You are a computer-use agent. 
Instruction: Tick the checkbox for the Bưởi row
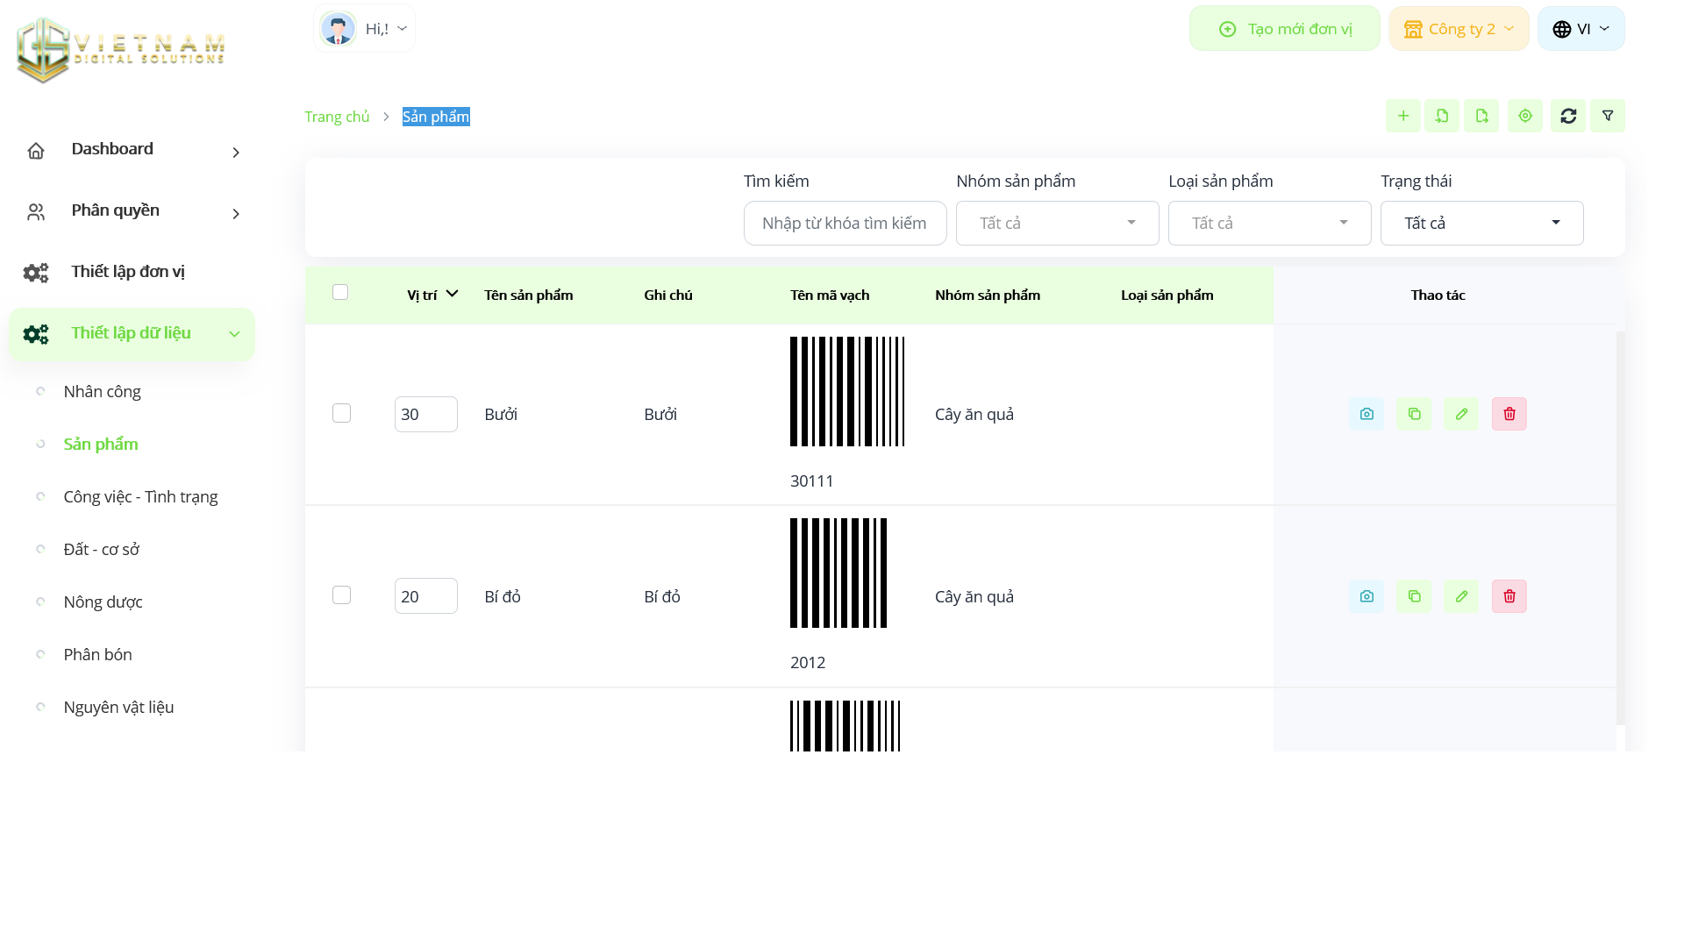[341, 413]
